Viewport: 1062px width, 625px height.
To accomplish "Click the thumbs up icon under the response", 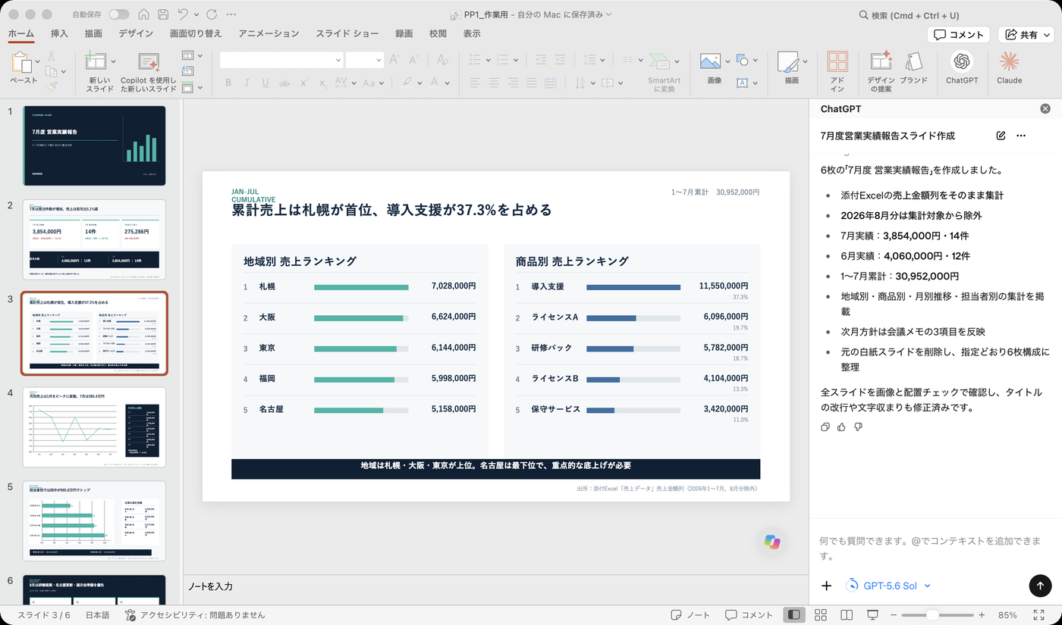I will click(841, 427).
